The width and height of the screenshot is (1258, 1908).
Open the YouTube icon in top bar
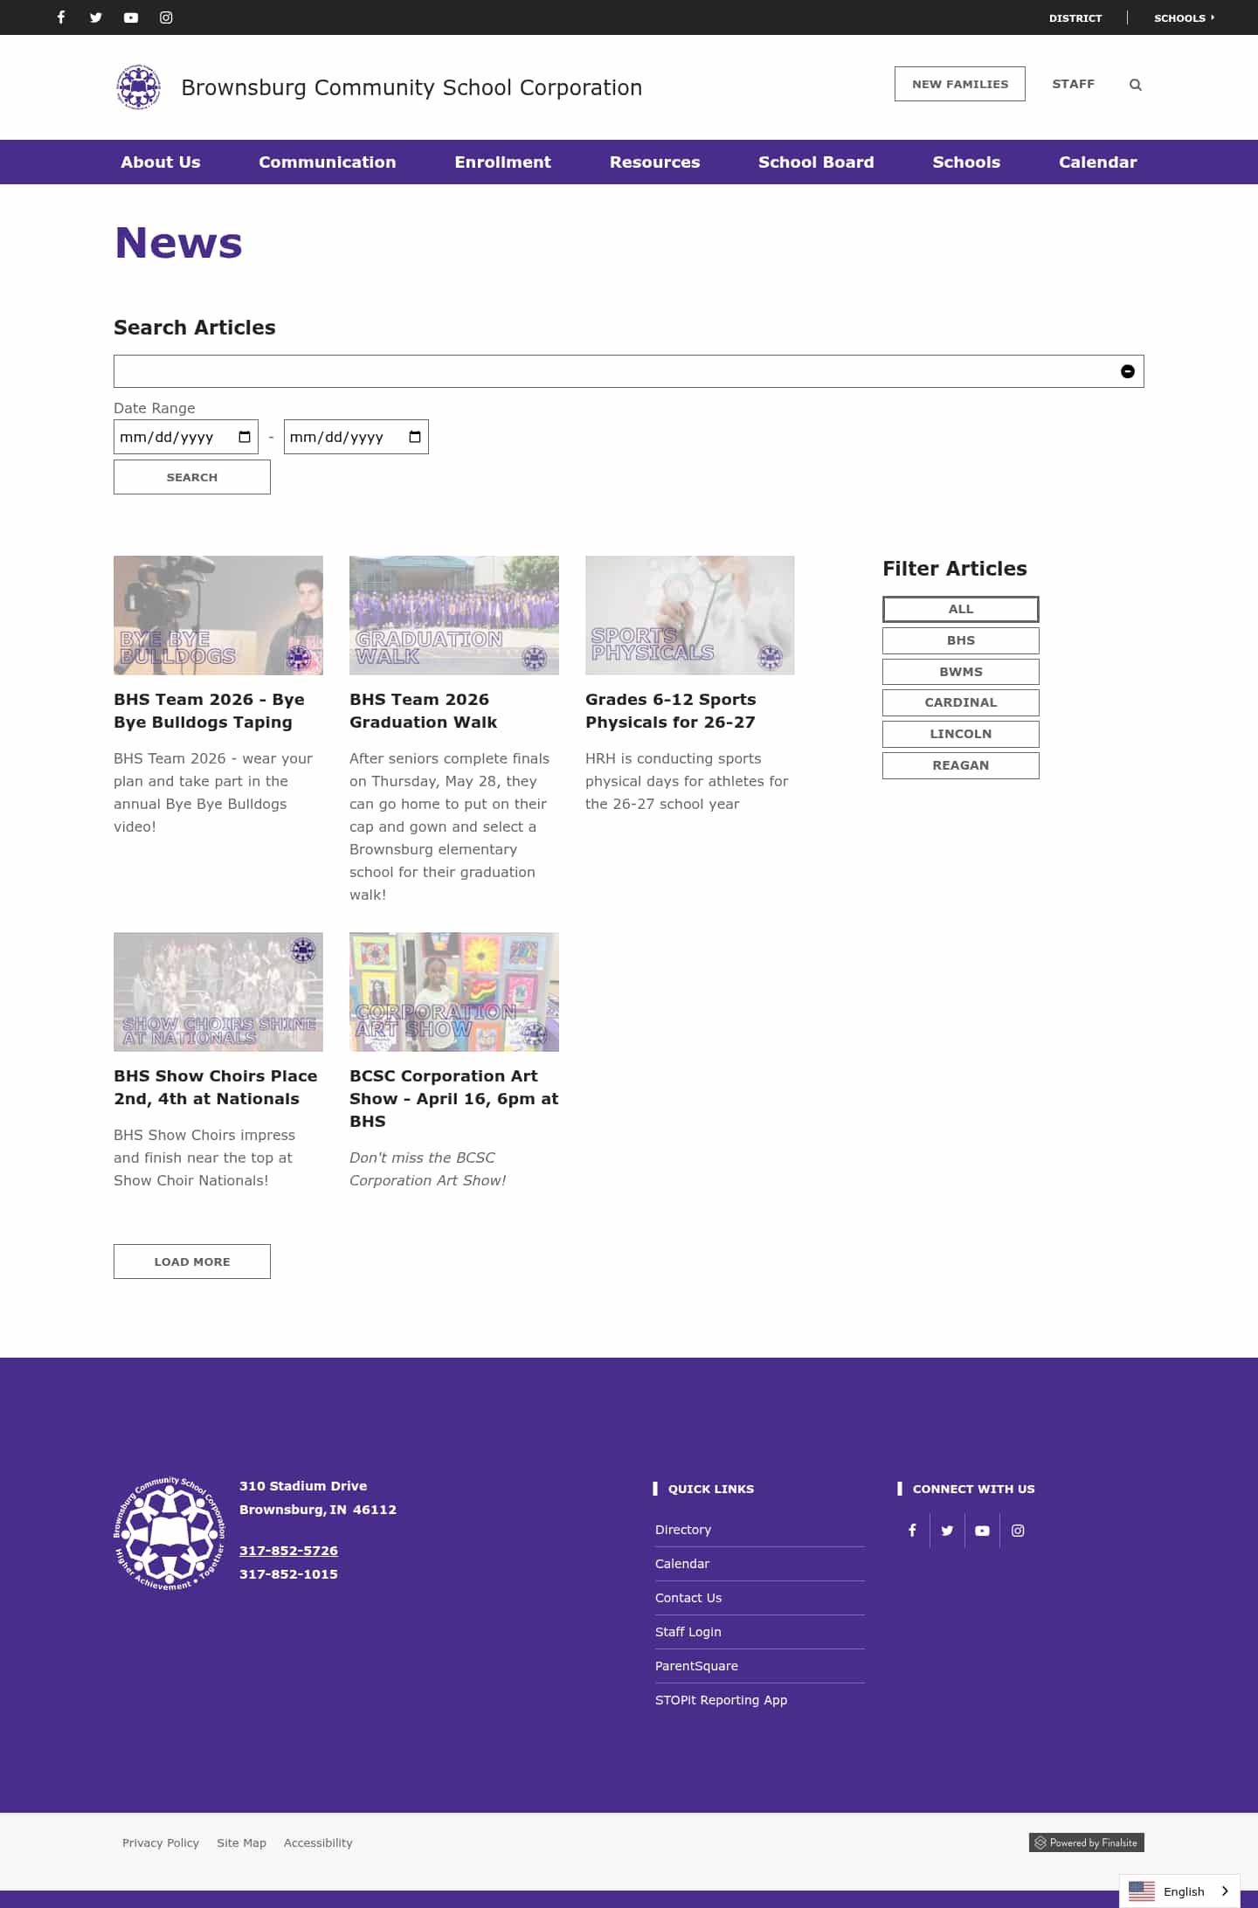tap(131, 17)
